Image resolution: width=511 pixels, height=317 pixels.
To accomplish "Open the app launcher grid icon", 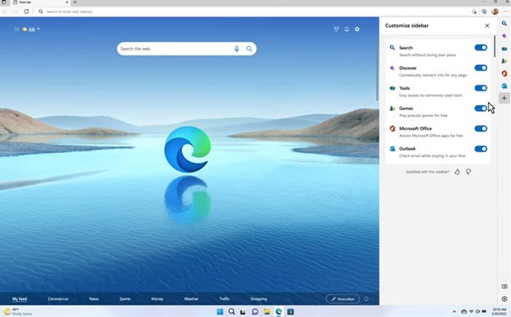I will pyautogui.click(x=17, y=29).
